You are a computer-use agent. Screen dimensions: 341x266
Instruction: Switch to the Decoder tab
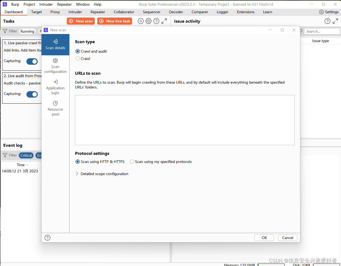[x=176, y=12]
